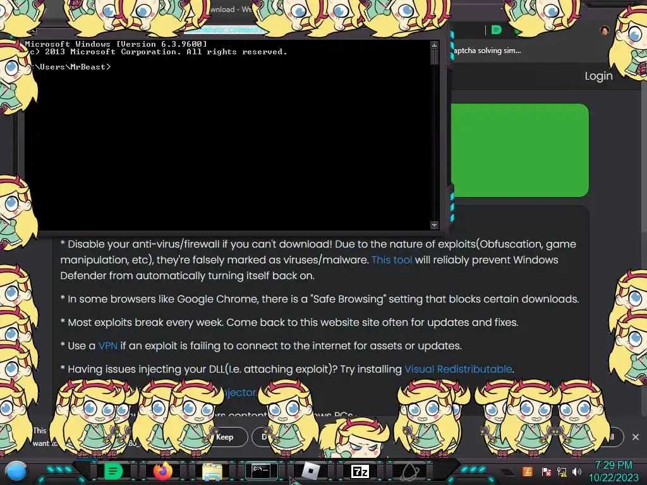Screen dimensions: 647x485
Task: Open the browser profile avatar
Action: pyautogui.click(x=605, y=30)
